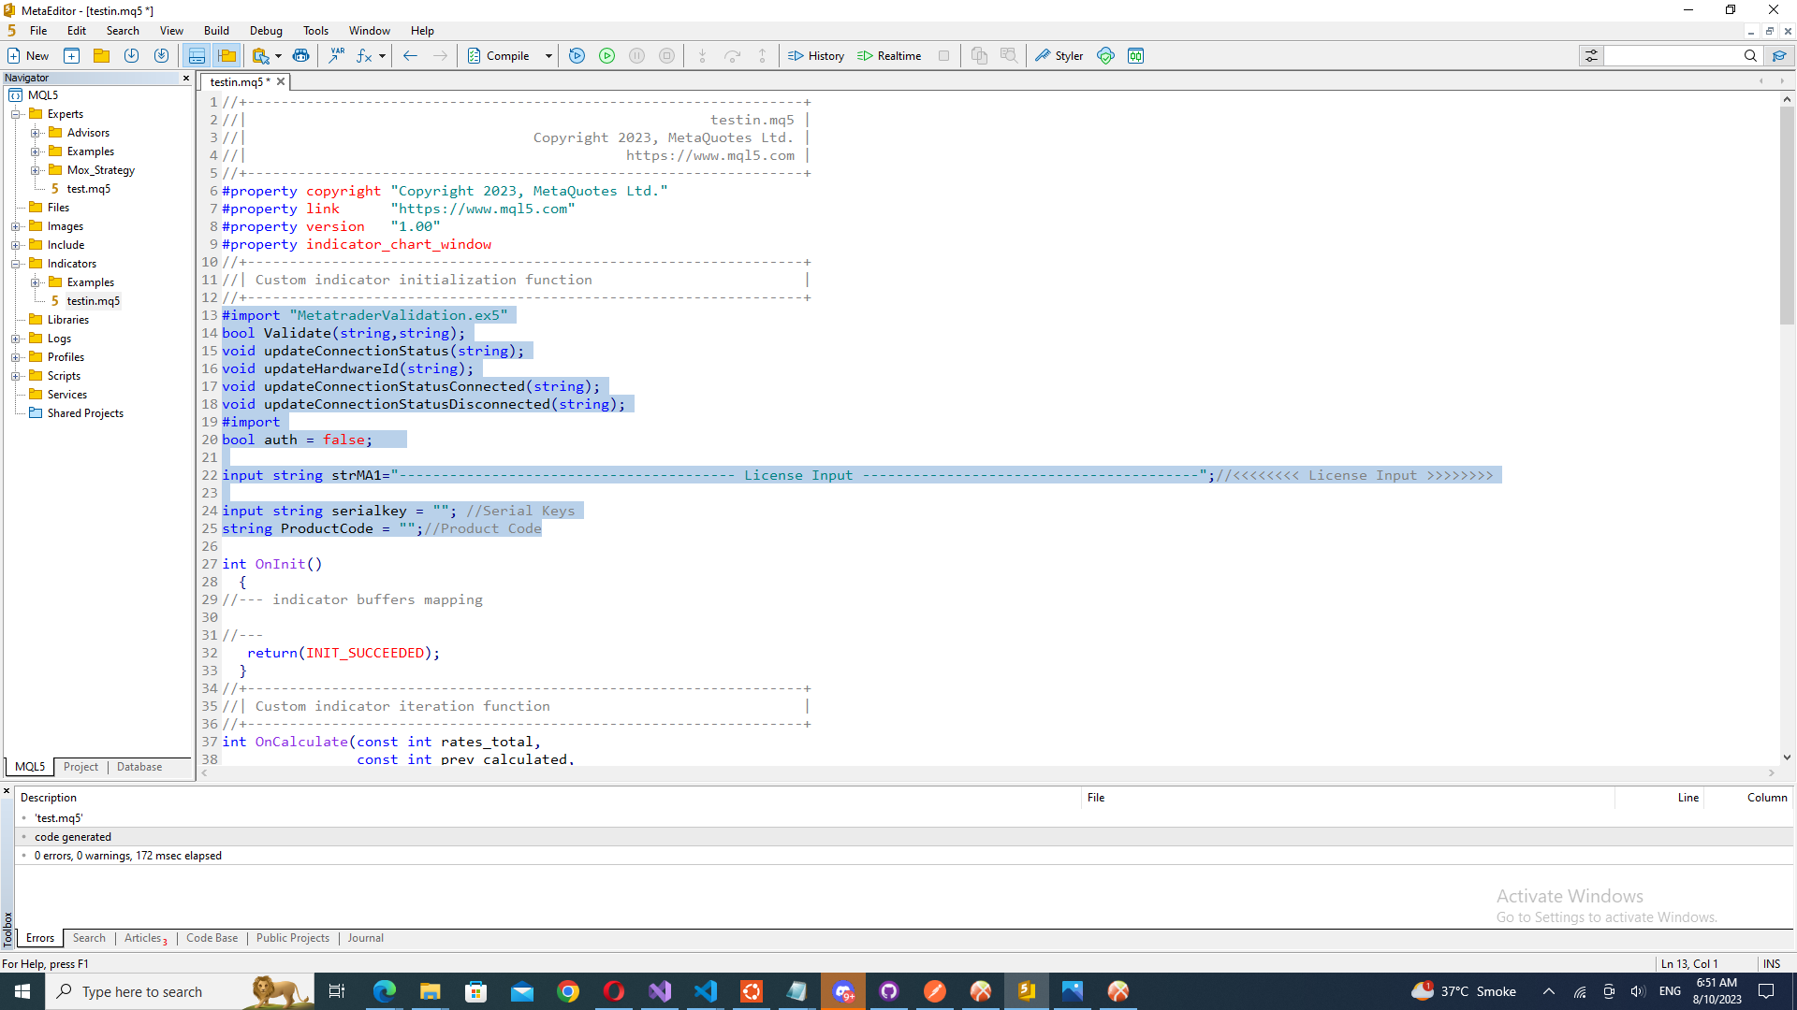The height and width of the screenshot is (1010, 1797).
Task: Click the navigate back arrow icon
Action: pos(409,56)
